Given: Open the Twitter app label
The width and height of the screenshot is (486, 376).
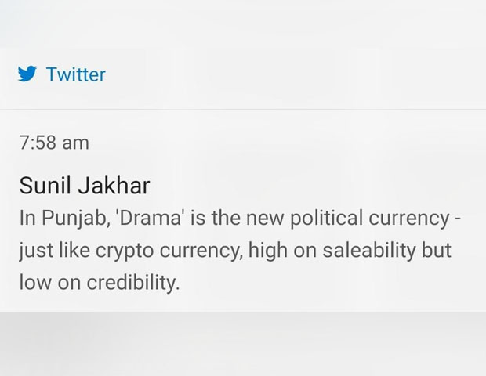Looking at the screenshot, I should point(76,74).
